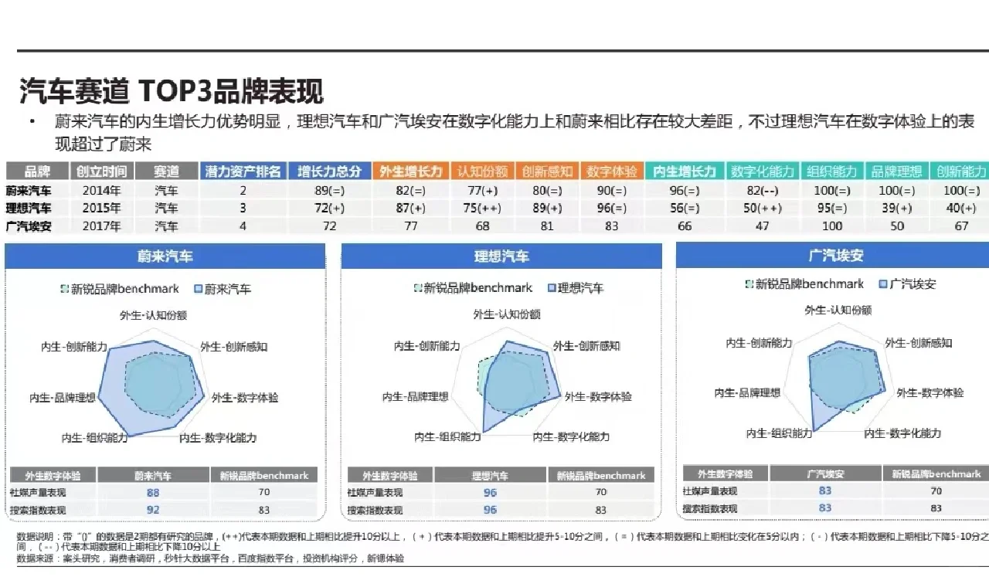
Task: Click the 外生数字体验 table header in 蔚来汽车 panel
Action: tap(52, 476)
